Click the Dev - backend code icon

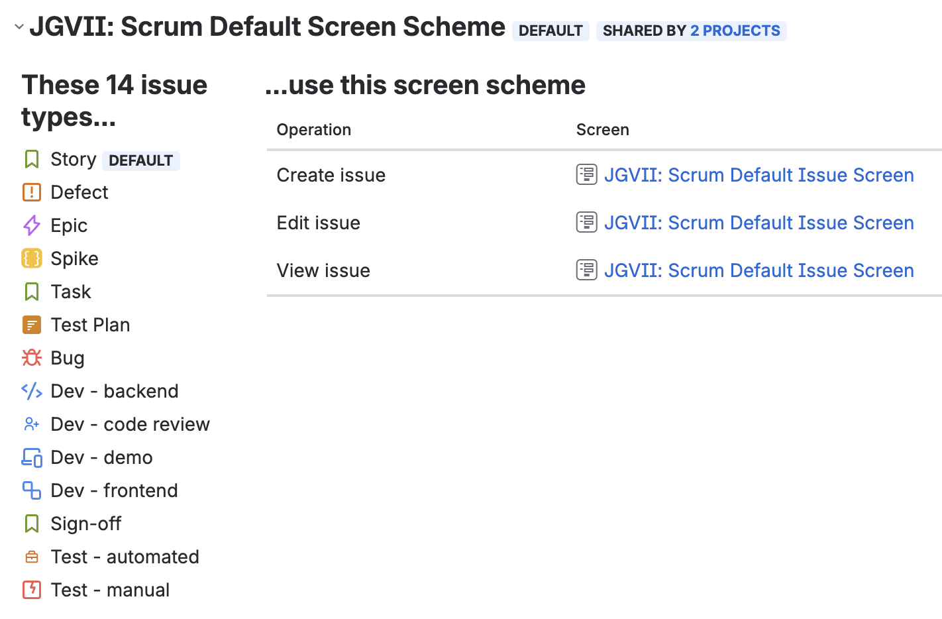click(32, 391)
